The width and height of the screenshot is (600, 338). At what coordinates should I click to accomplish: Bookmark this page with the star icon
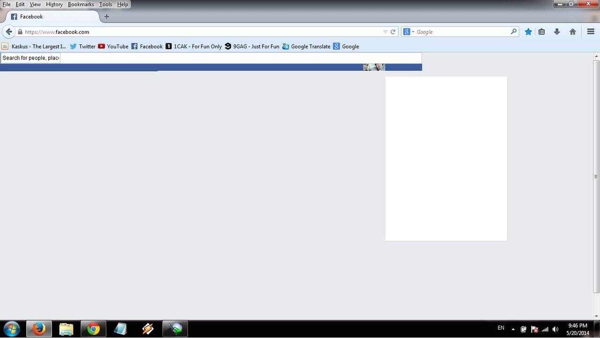click(x=528, y=32)
